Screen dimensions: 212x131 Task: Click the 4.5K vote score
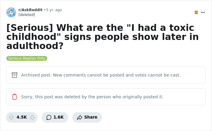pos(22,117)
